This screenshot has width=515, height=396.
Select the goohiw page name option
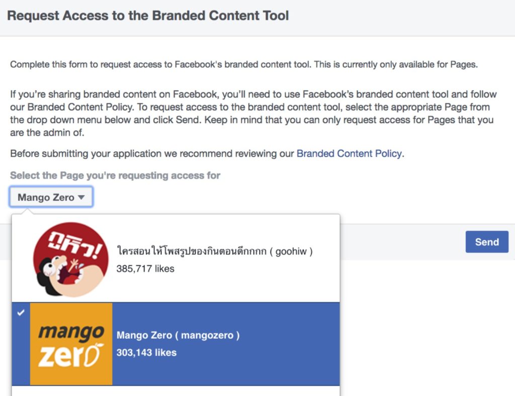click(x=214, y=251)
